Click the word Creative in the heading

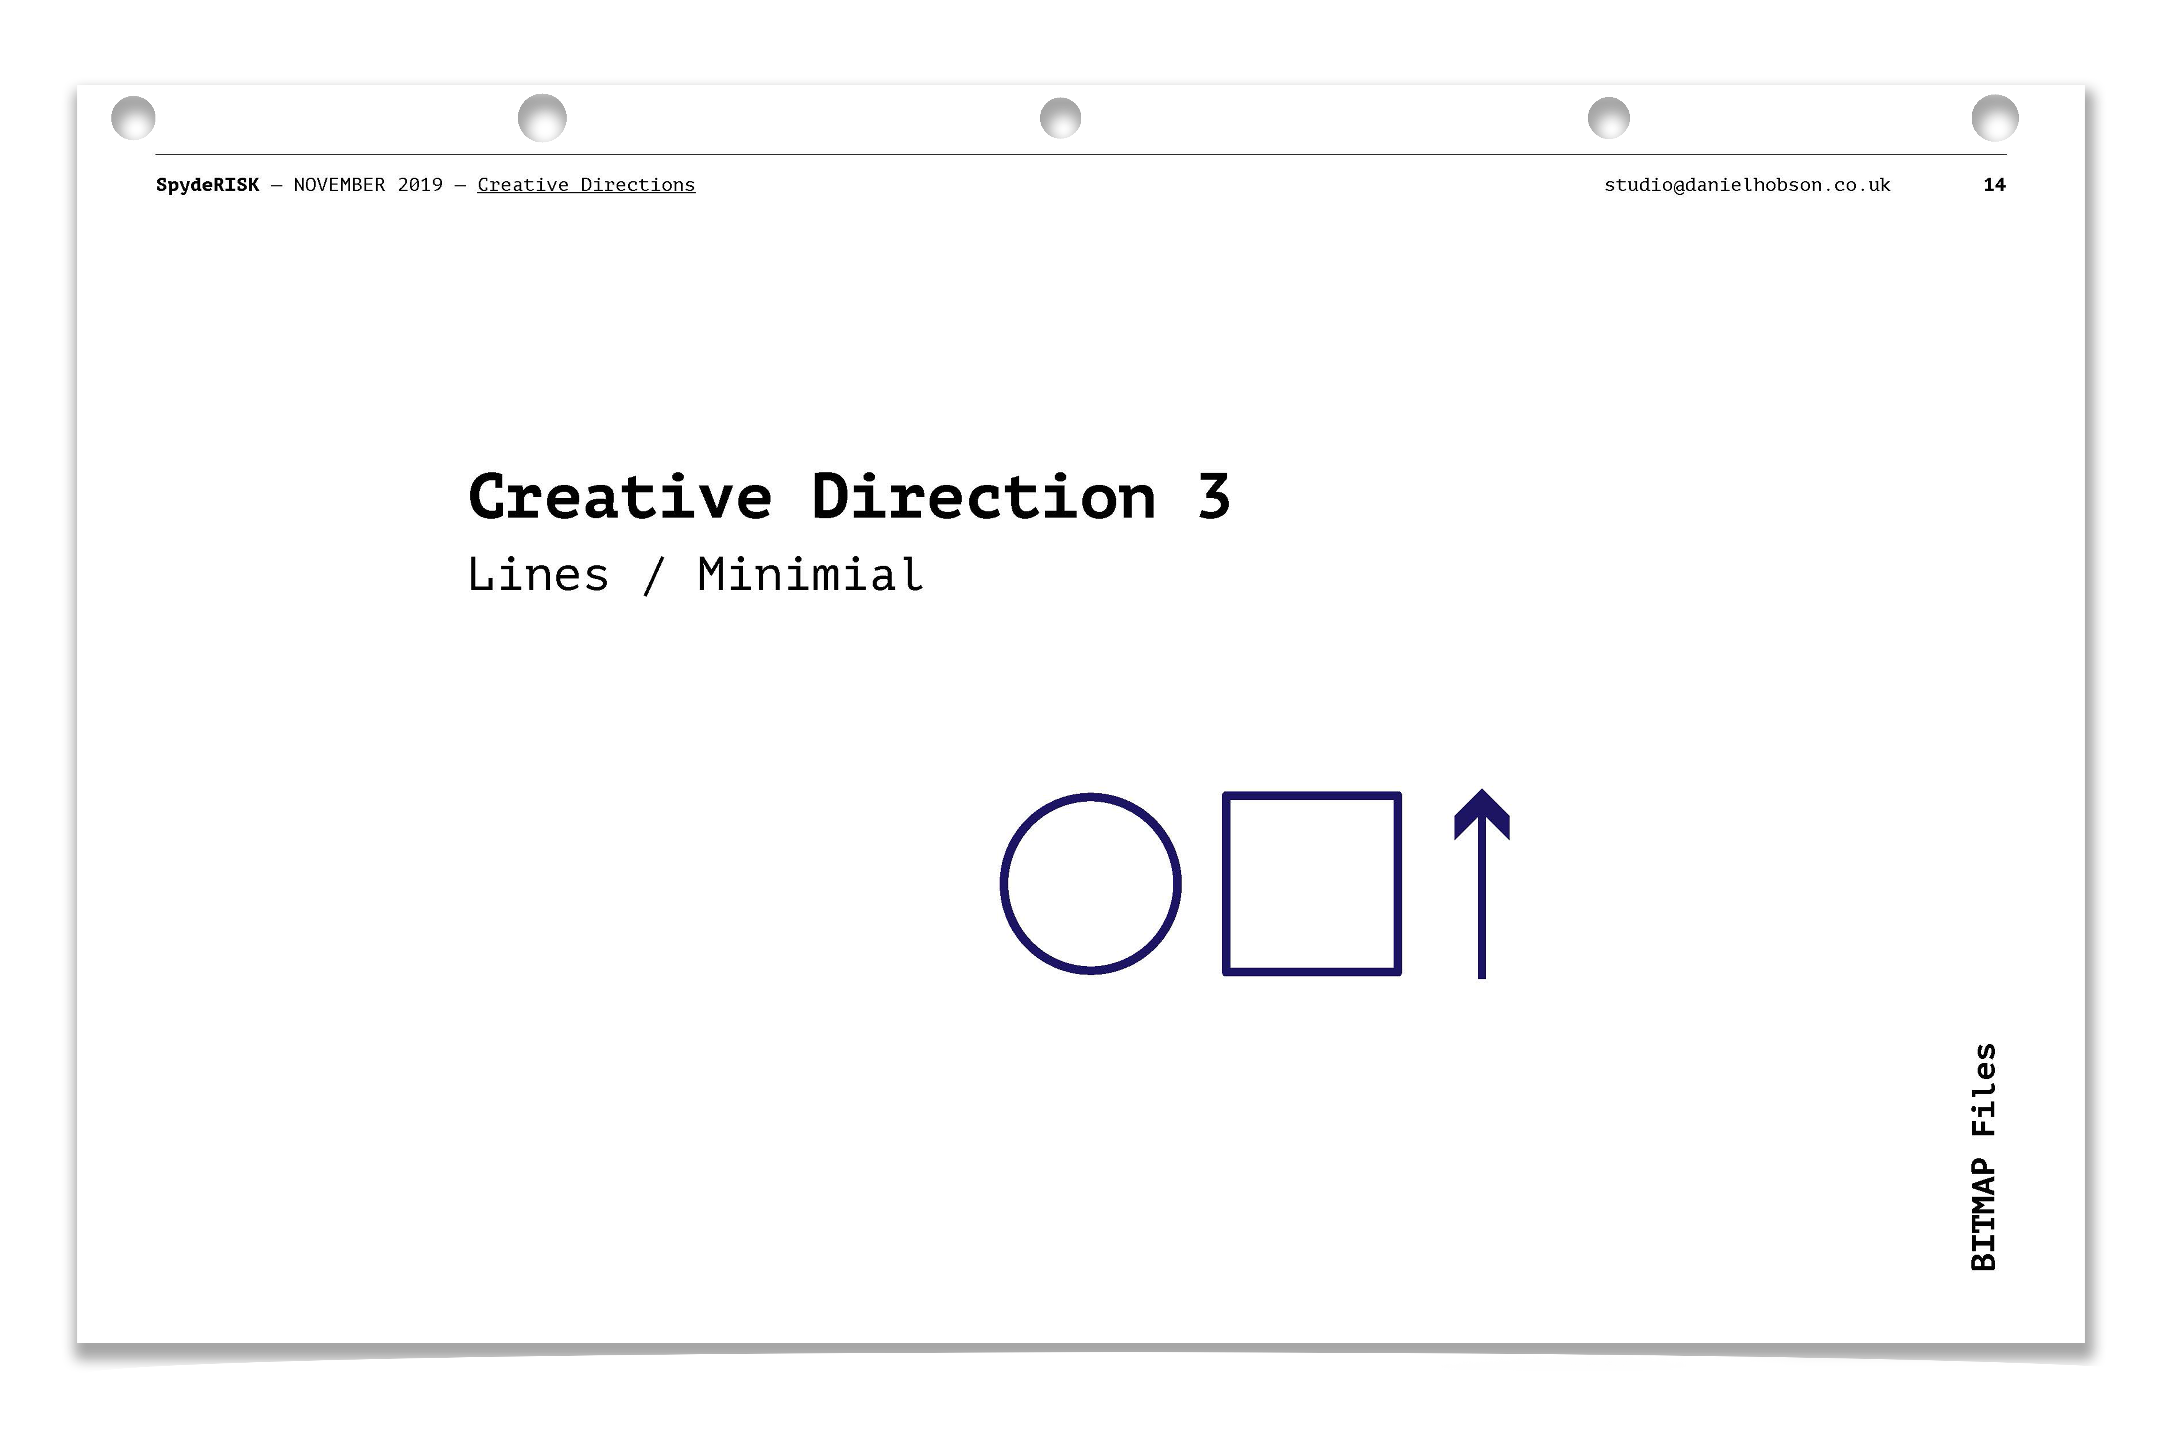pos(620,498)
